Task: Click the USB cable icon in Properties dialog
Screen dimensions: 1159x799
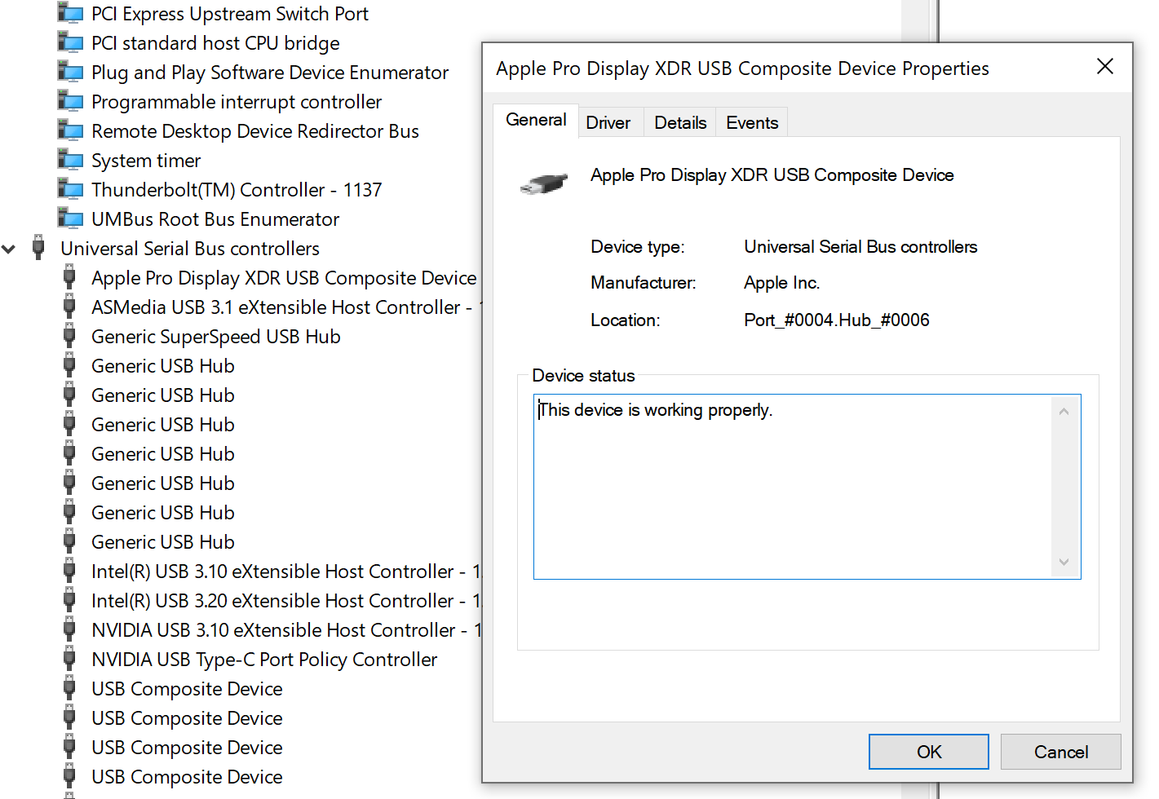Action: [544, 183]
